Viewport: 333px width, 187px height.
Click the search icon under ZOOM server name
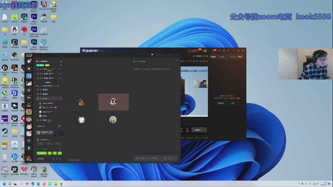(61, 65)
